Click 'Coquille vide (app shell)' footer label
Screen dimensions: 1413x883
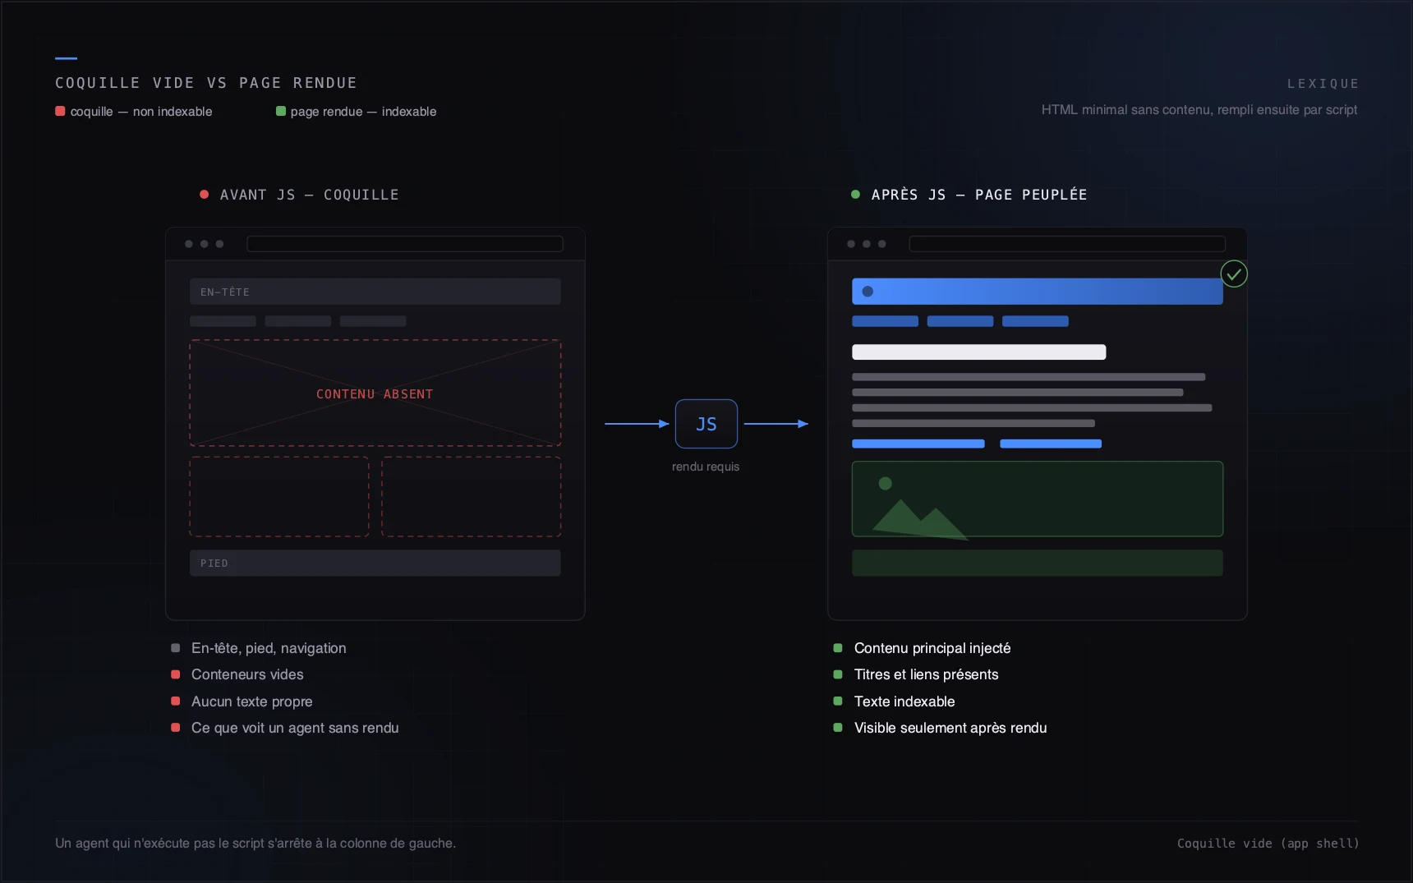(x=1268, y=844)
